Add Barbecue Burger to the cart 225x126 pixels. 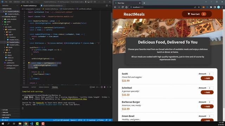(x=207, y=106)
